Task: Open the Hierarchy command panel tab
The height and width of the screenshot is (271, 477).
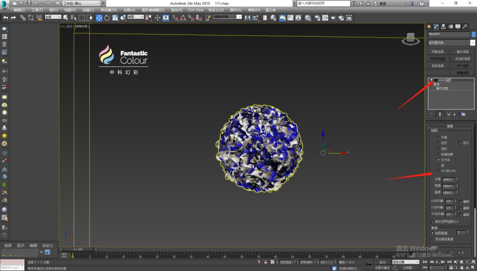Action: point(443,26)
